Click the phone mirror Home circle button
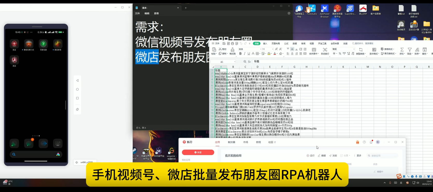Screen dimensions: 433x192 [x=77, y=89]
